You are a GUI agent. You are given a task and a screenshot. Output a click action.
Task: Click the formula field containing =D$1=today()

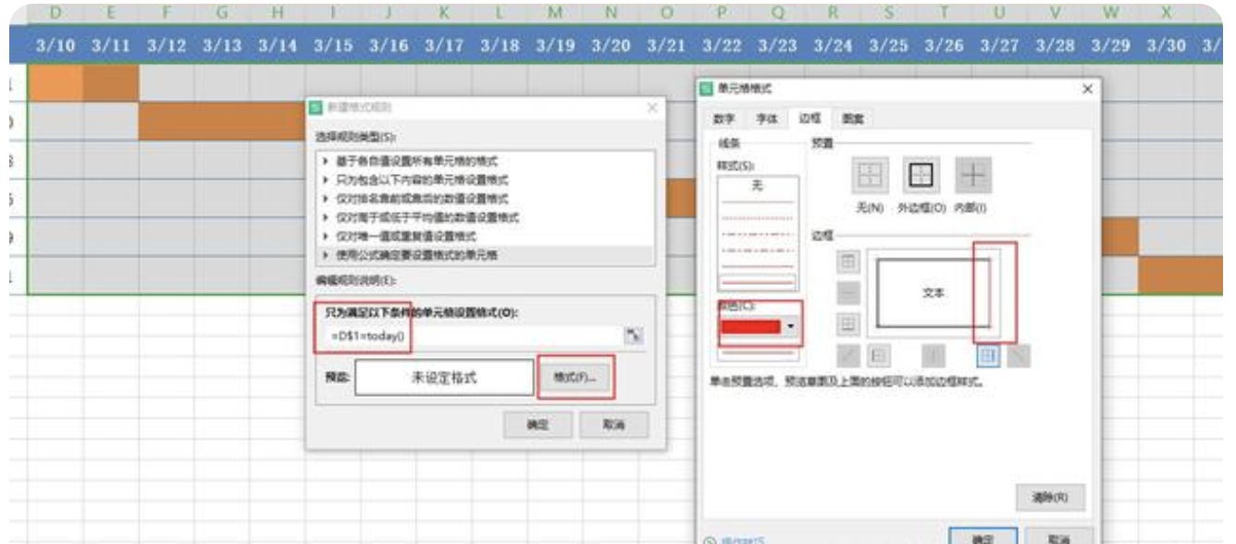click(x=472, y=338)
